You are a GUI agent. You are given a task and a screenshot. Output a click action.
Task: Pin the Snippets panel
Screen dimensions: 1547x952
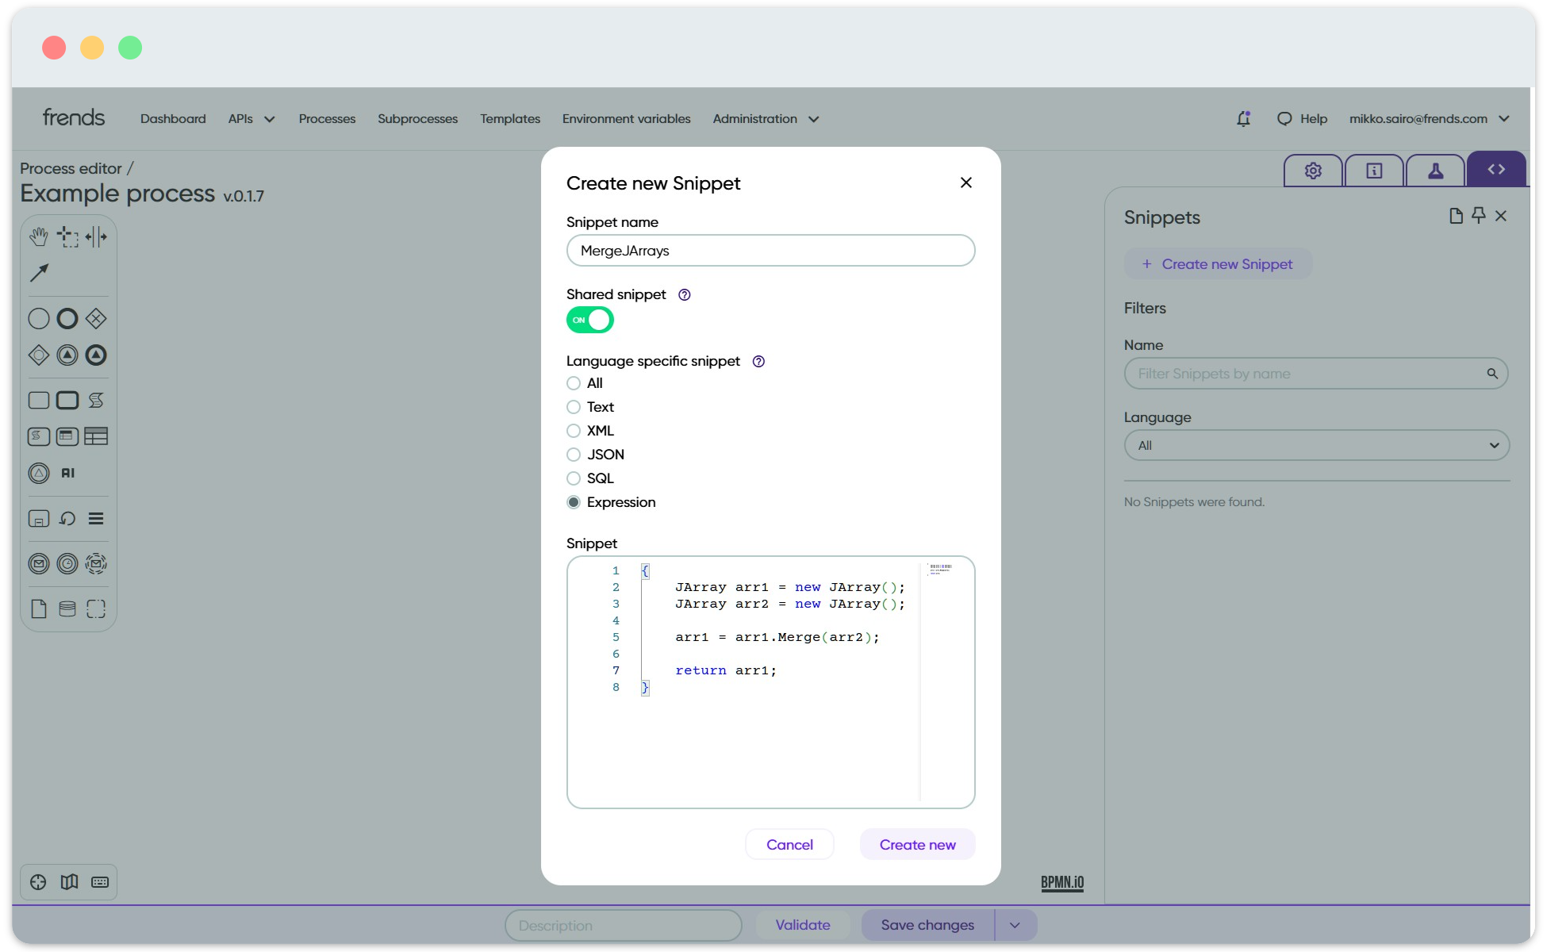1478,216
